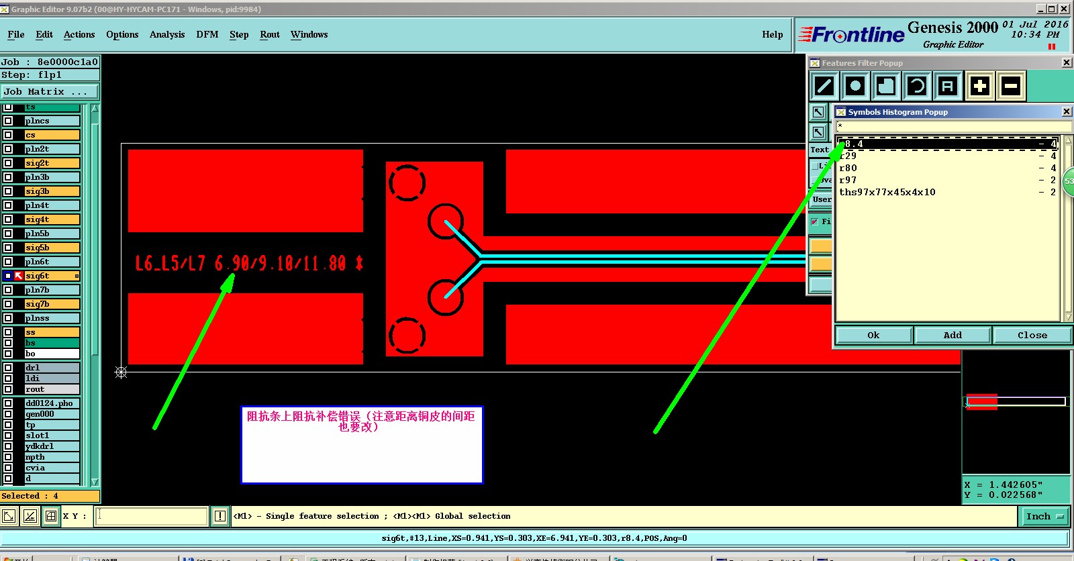Toggle Positive polarity plus icon

tap(980, 86)
